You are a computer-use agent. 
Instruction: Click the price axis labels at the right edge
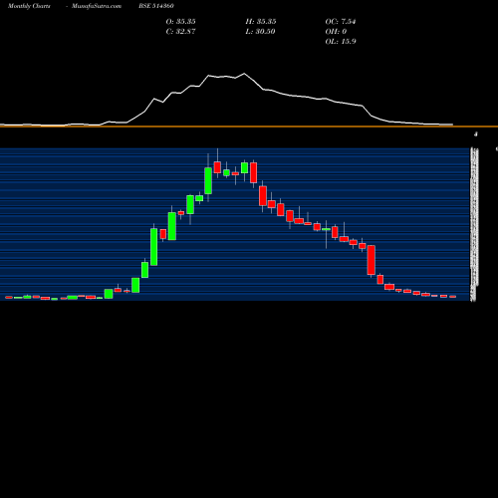click(475, 224)
